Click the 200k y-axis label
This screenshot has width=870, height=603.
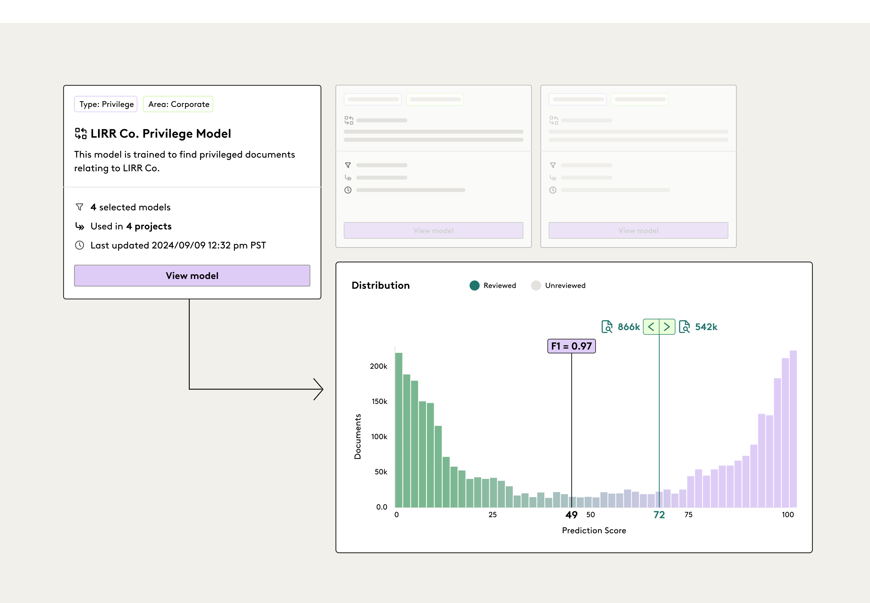(x=378, y=366)
